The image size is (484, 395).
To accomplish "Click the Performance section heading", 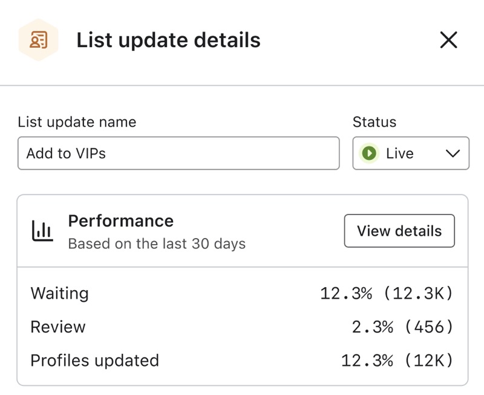I will (x=120, y=221).
